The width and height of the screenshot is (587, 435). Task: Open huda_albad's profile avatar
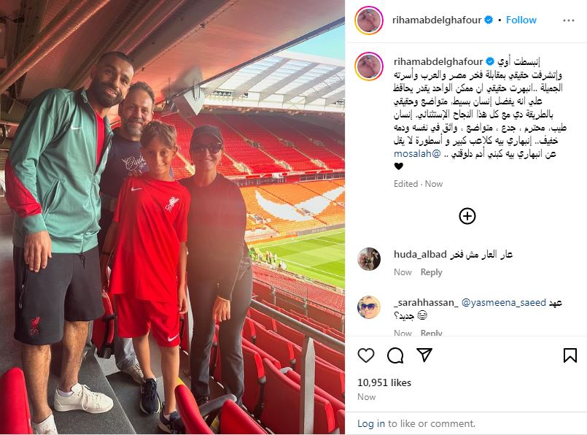(369, 259)
